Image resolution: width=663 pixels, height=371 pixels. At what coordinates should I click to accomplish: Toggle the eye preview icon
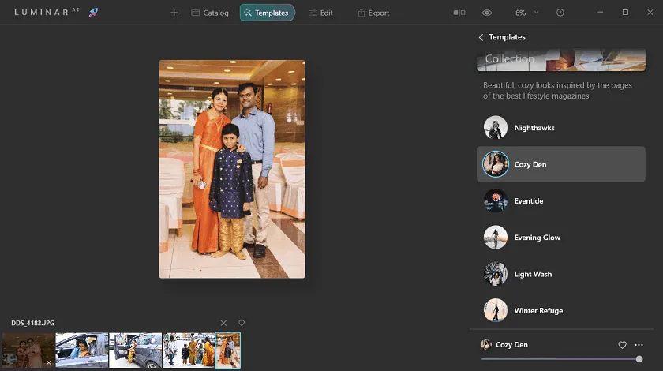[x=487, y=13]
